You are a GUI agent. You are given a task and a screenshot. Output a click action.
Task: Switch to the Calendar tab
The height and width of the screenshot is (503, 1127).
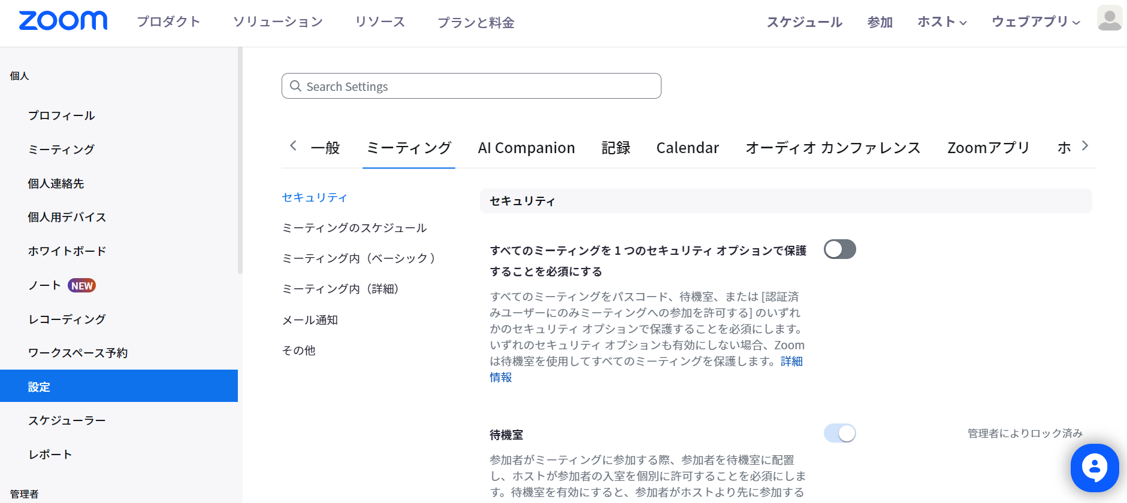687,148
